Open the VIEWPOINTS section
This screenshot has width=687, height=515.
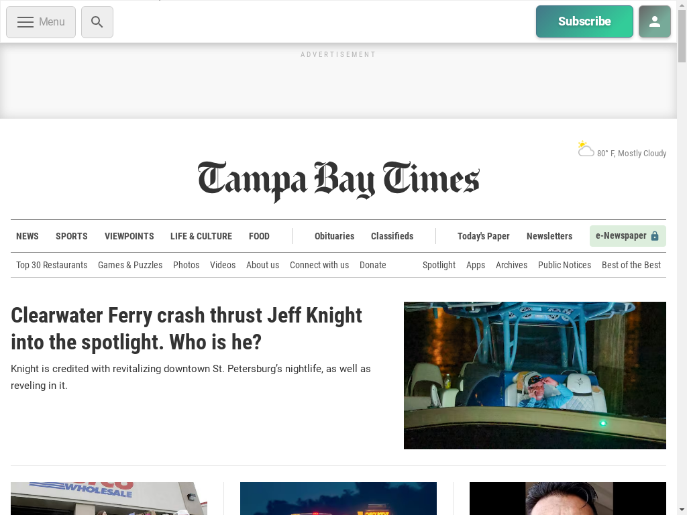coord(129,236)
